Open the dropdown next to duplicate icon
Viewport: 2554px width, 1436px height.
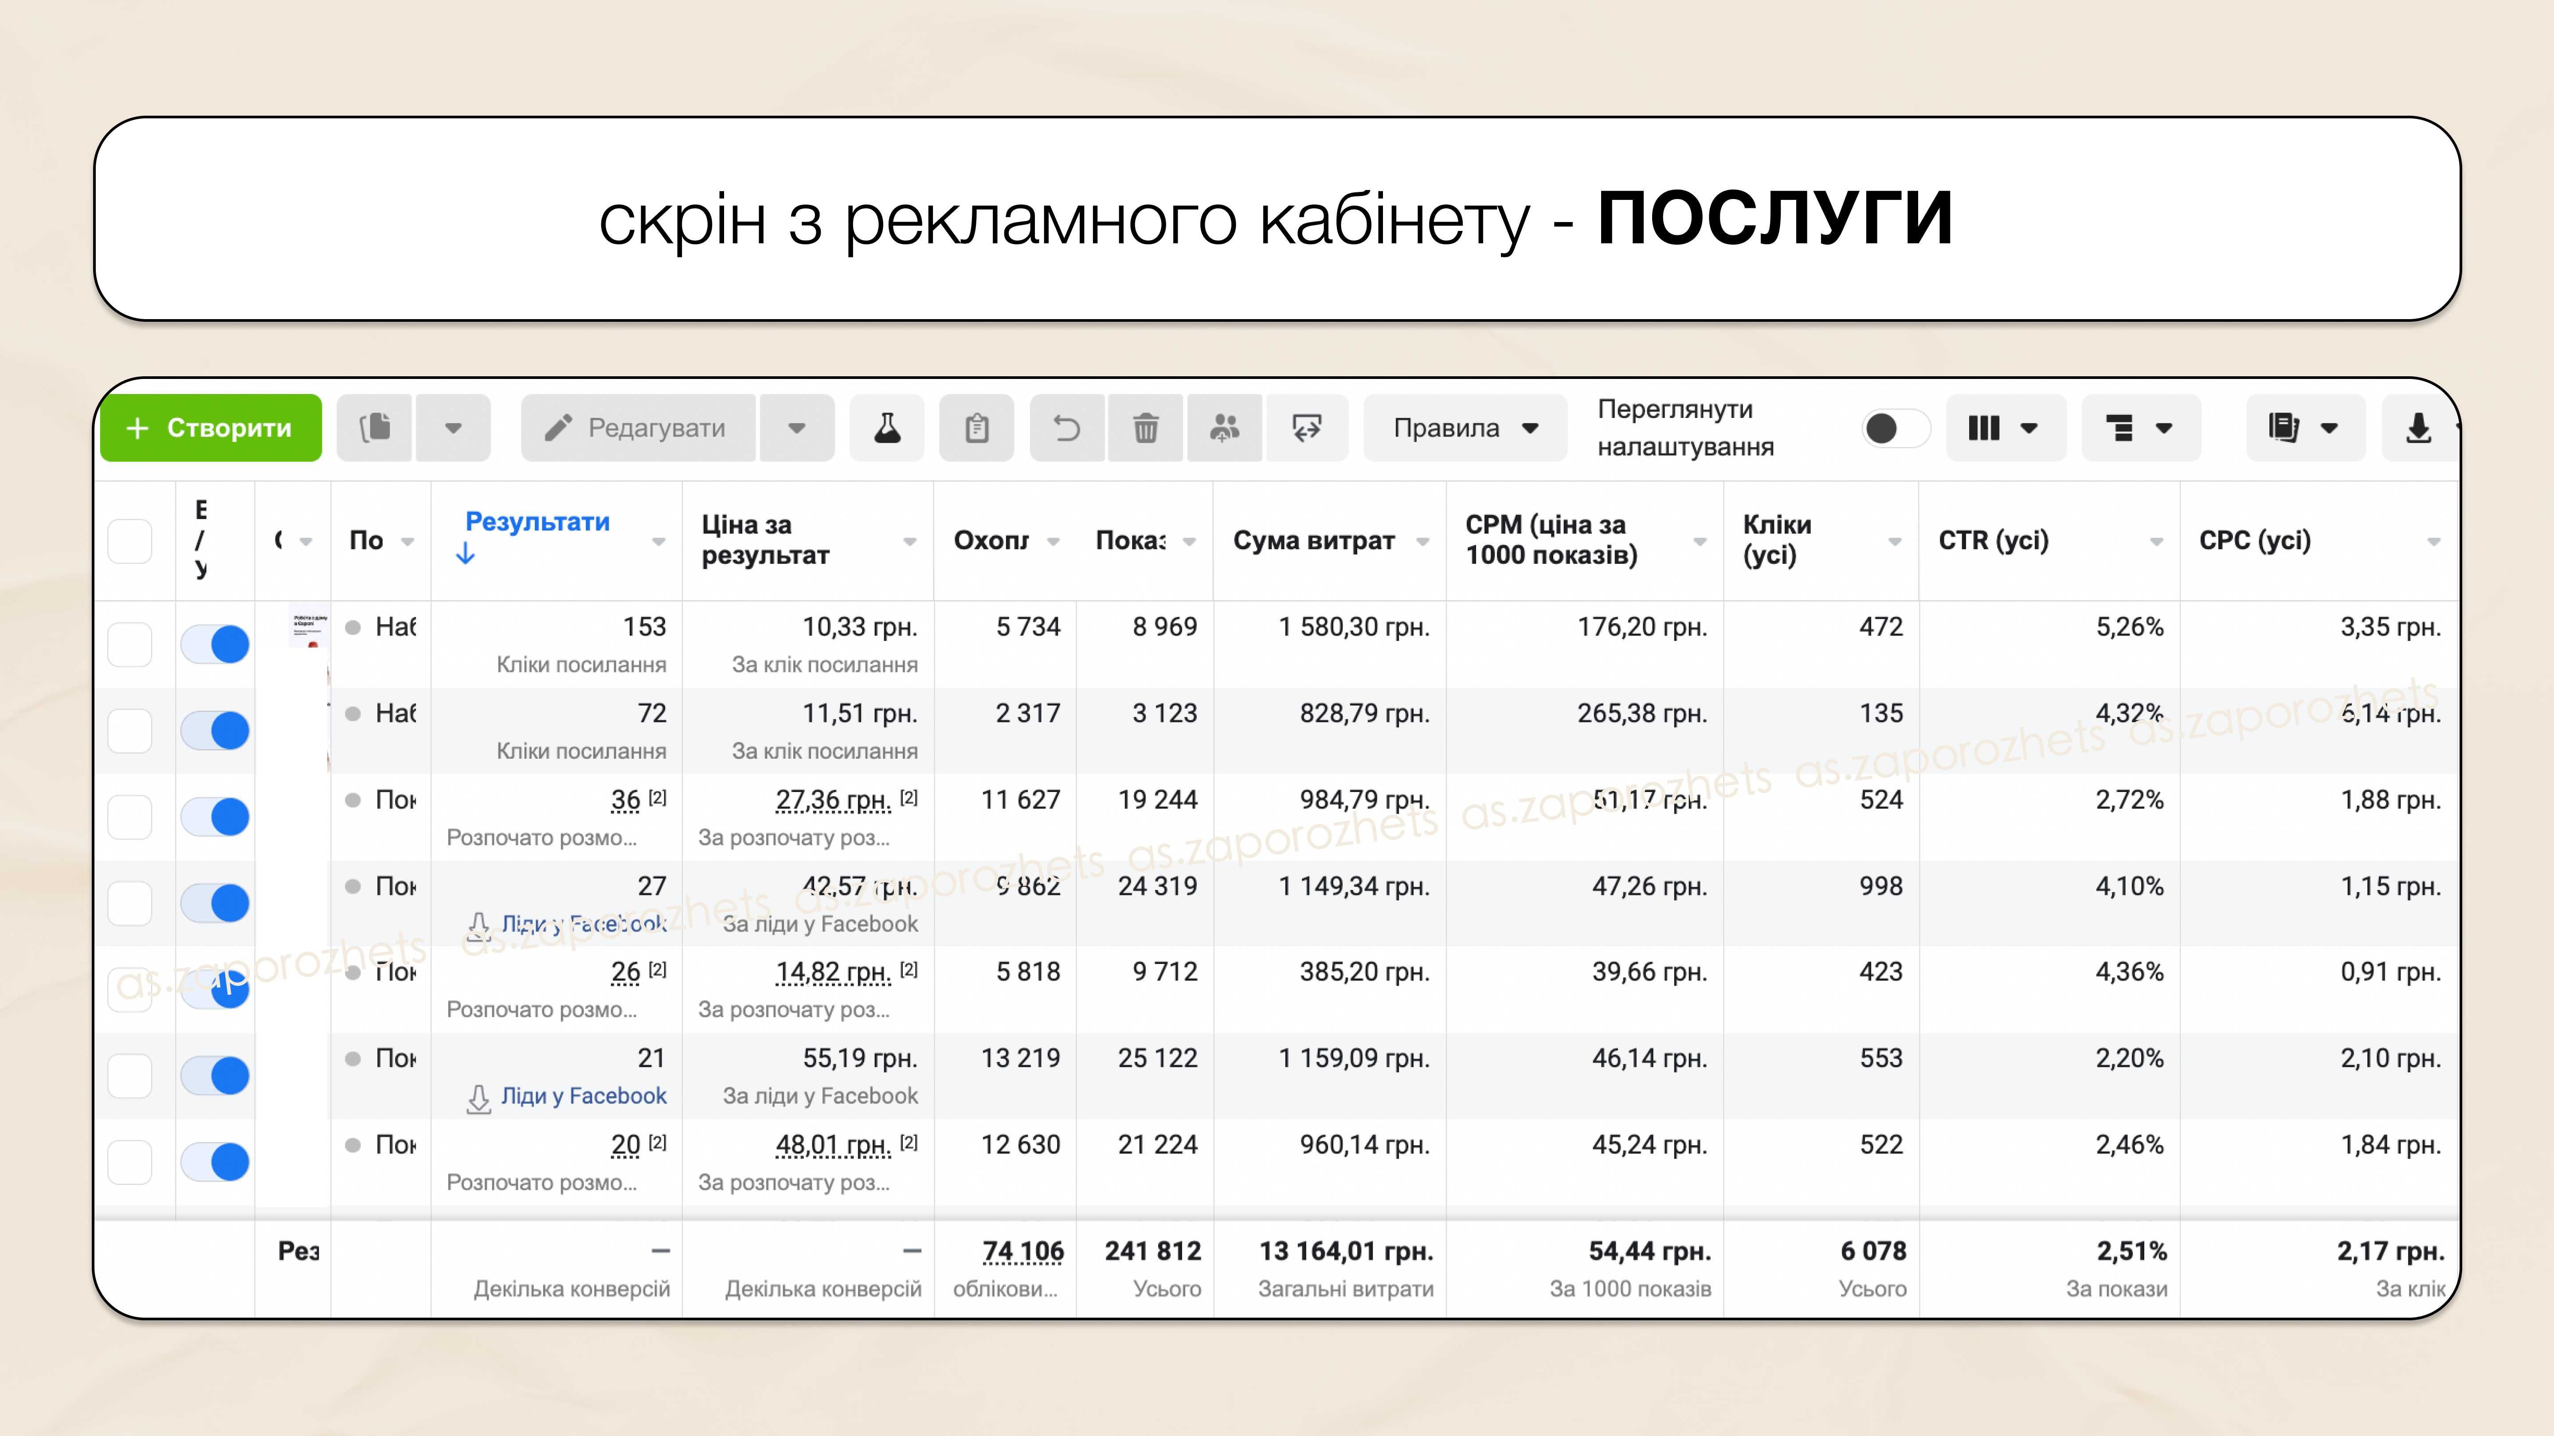point(453,428)
